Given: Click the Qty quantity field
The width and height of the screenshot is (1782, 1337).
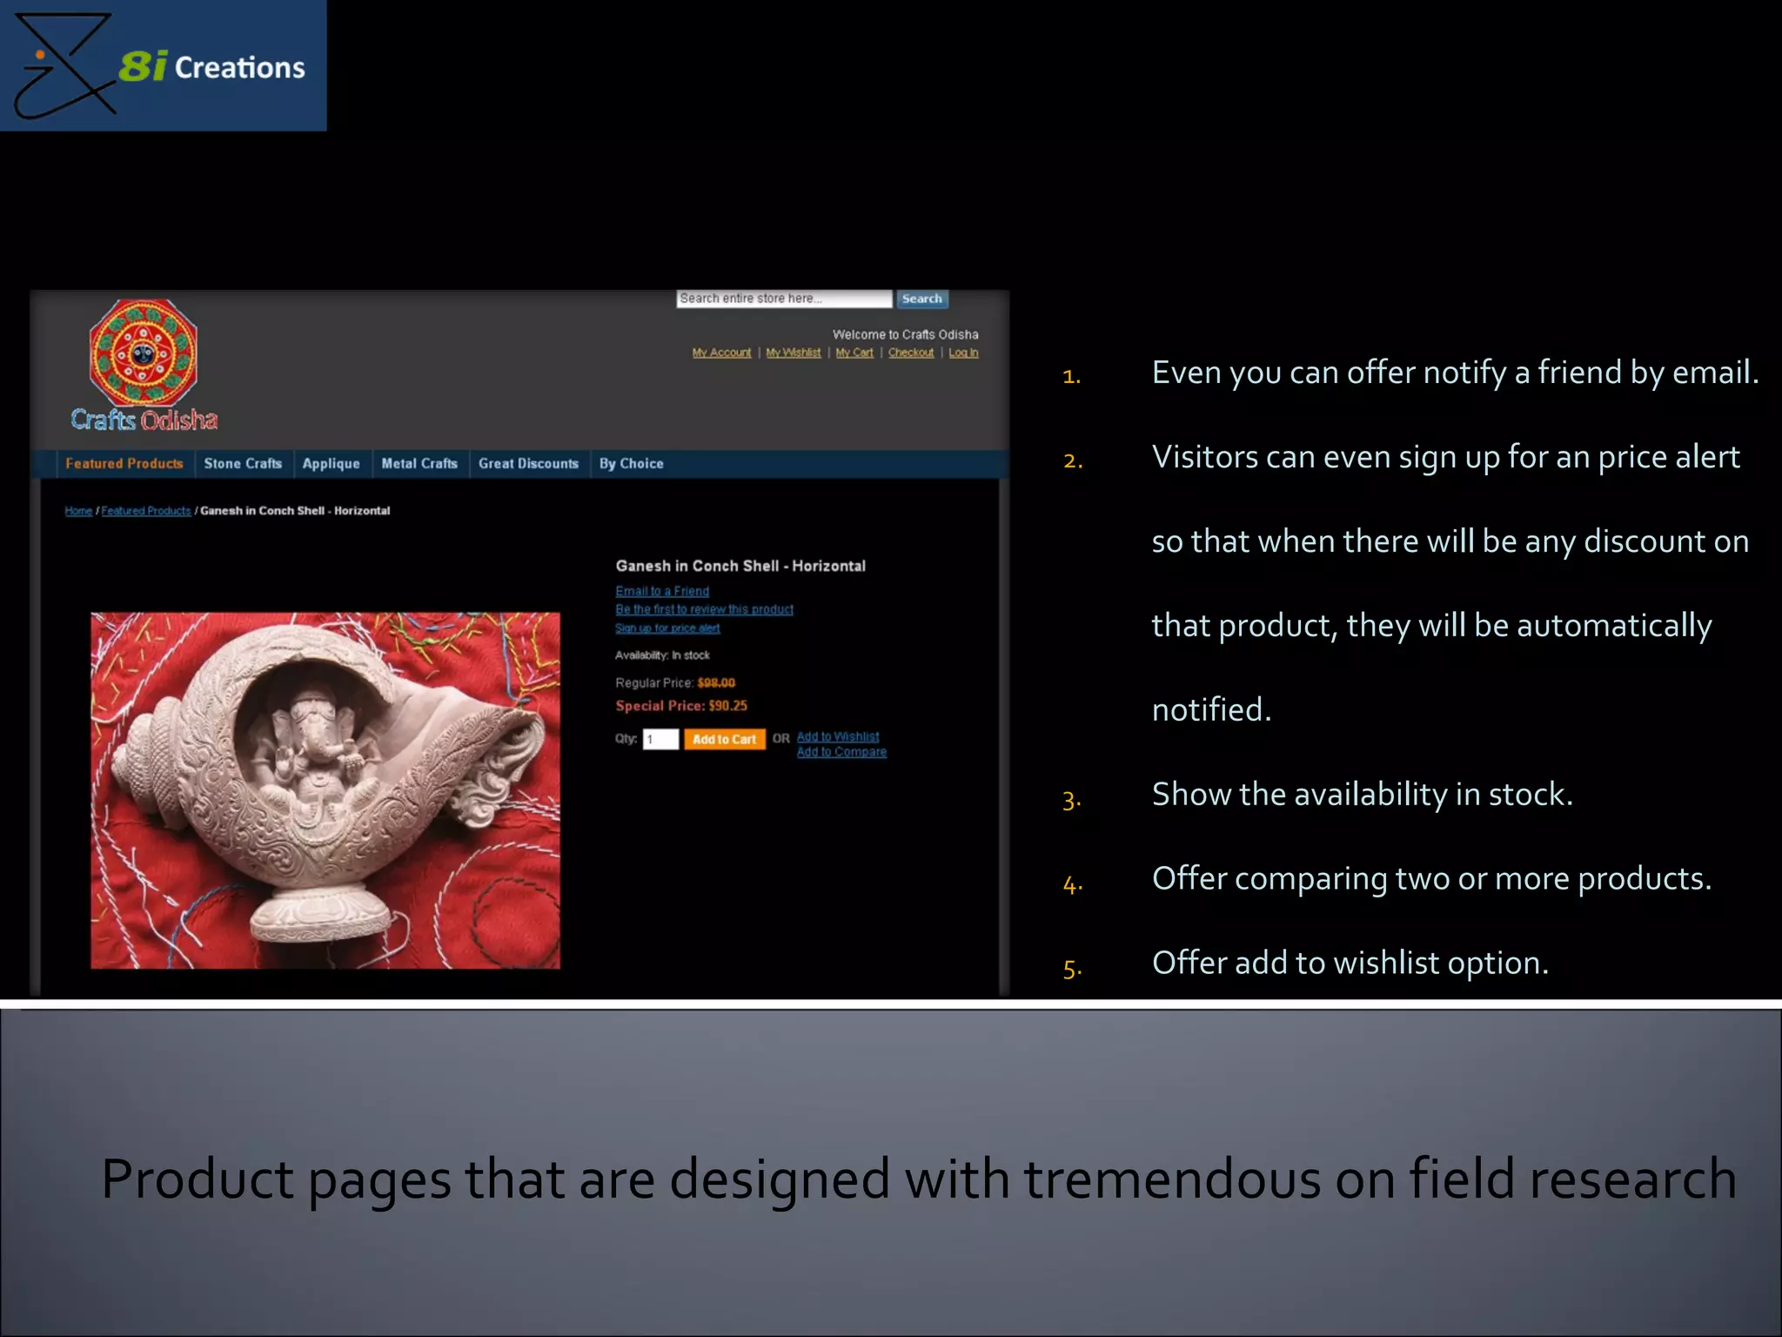Looking at the screenshot, I should pyautogui.click(x=660, y=739).
